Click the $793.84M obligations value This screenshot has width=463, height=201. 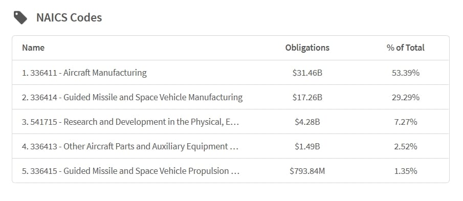click(307, 171)
